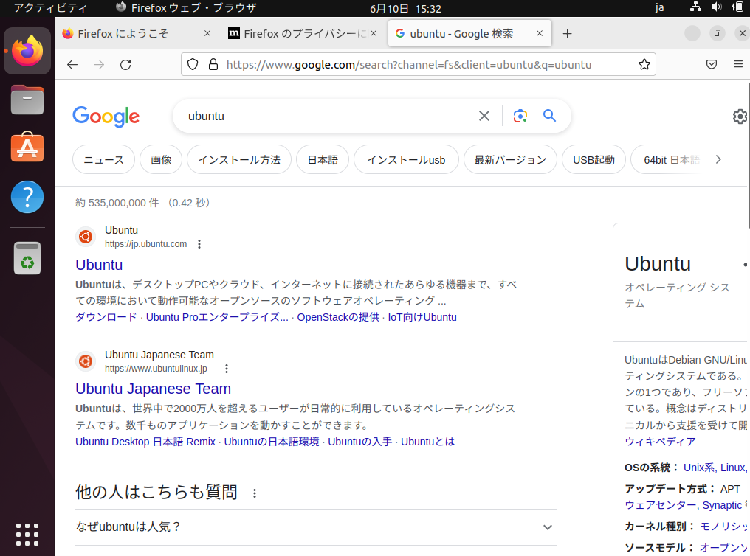
Task: Open the clock and calendar 6月10日 15:32
Action: click(x=405, y=8)
